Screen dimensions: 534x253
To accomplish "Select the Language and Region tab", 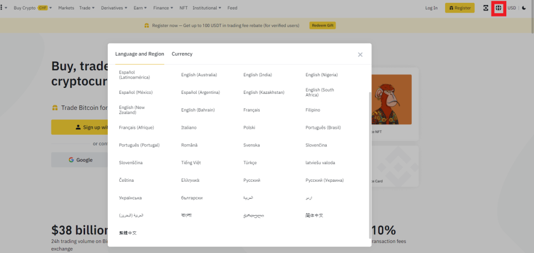I will point(140,54).
